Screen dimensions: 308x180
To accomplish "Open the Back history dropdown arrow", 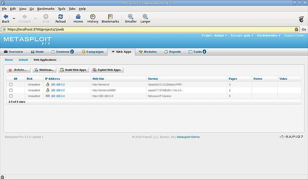I will click(x=14, y=18).
